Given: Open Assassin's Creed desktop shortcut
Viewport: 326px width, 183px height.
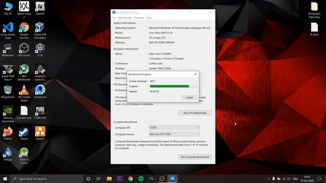Looking at the screenshot, I should (x=40, y=72).
